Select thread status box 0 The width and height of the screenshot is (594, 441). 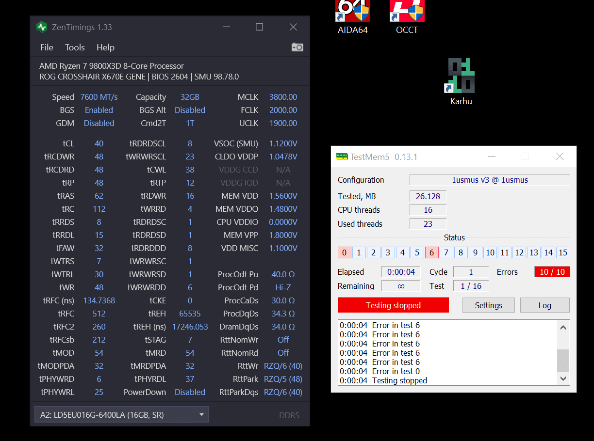click(x=344, y=252)
